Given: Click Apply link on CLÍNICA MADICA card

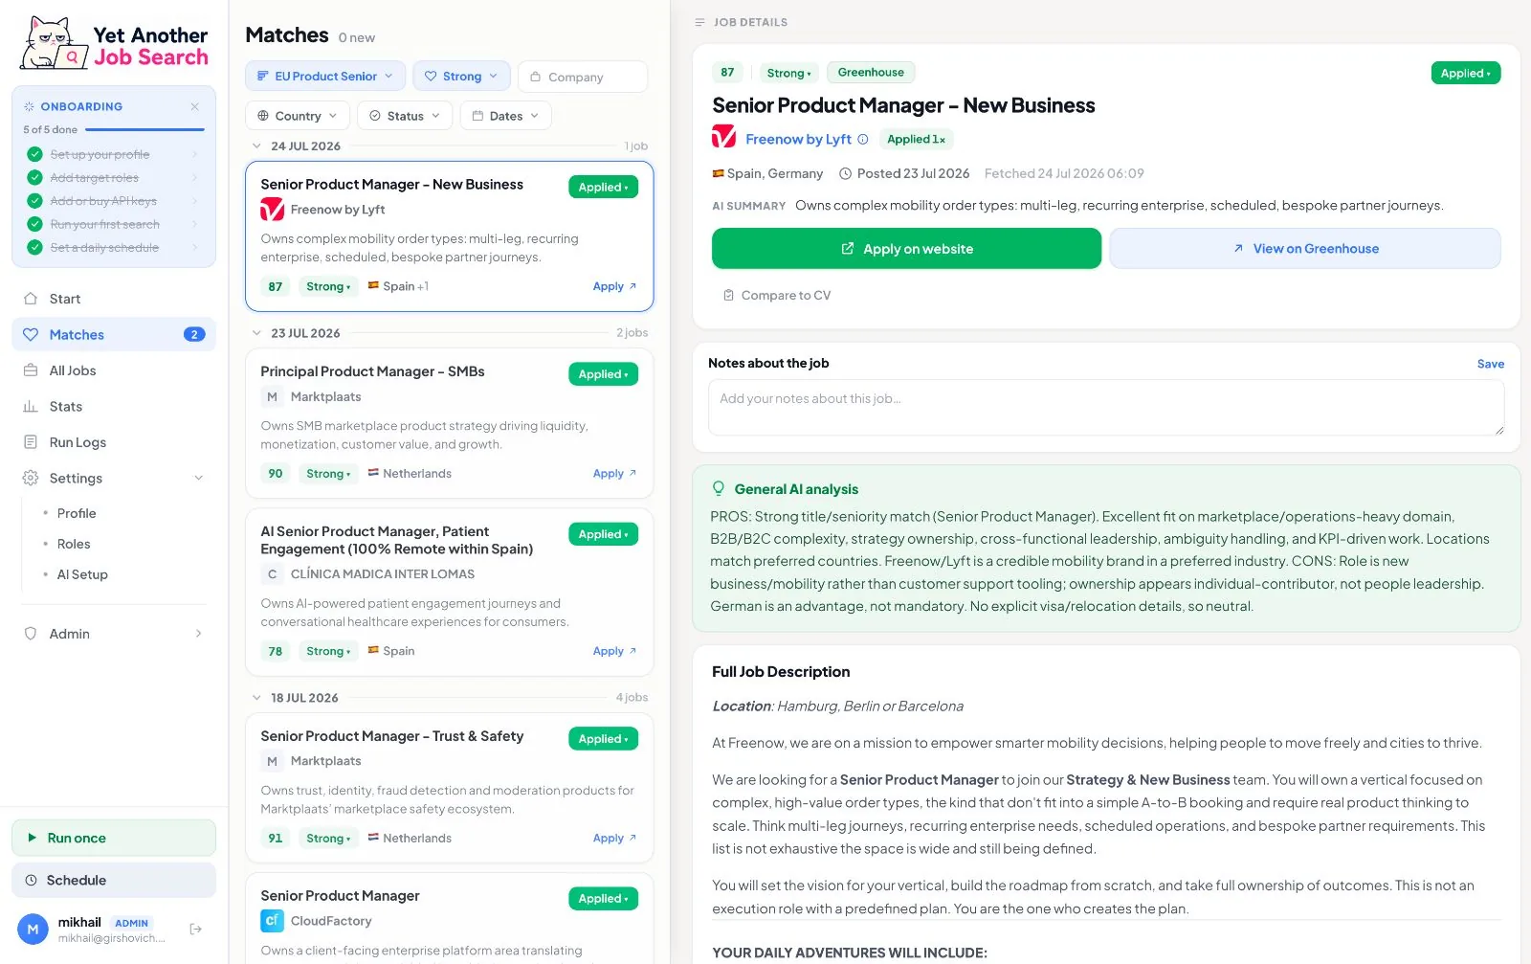Looking at the screenshot, I should tap(614, 651).
